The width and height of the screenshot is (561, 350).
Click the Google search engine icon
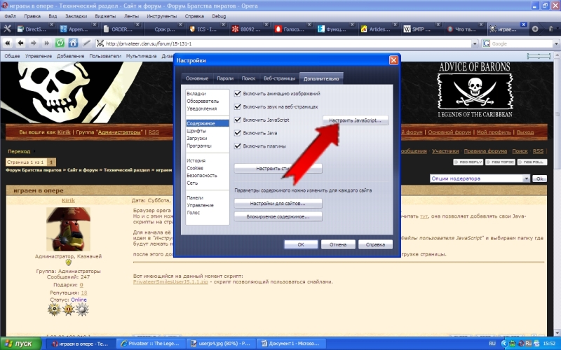pyautogui.click(x=486, y=43)
